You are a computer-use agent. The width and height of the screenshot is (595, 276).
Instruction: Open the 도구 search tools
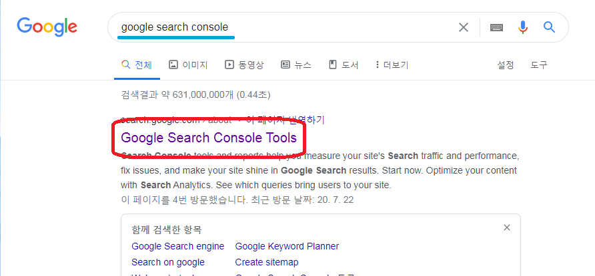tap(539, 65)
